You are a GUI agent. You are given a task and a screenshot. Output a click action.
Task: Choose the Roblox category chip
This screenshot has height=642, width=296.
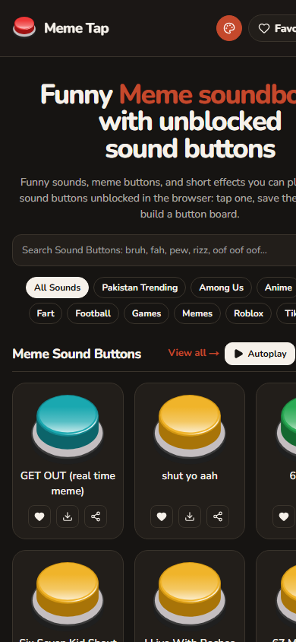[x=248, y=313]
